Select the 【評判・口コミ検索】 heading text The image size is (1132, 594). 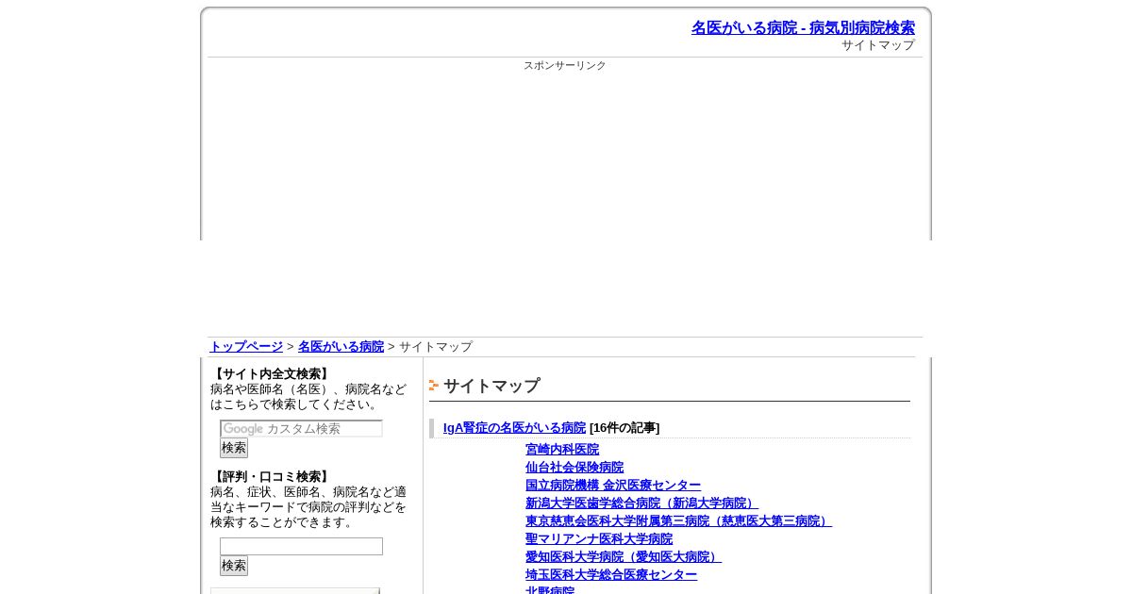[x=272, y=477]
